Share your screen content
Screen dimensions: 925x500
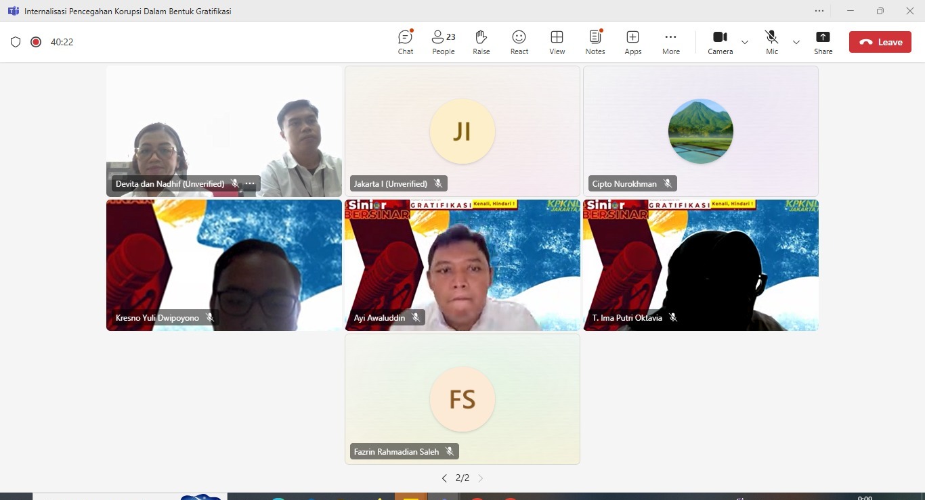coord(823,42)
